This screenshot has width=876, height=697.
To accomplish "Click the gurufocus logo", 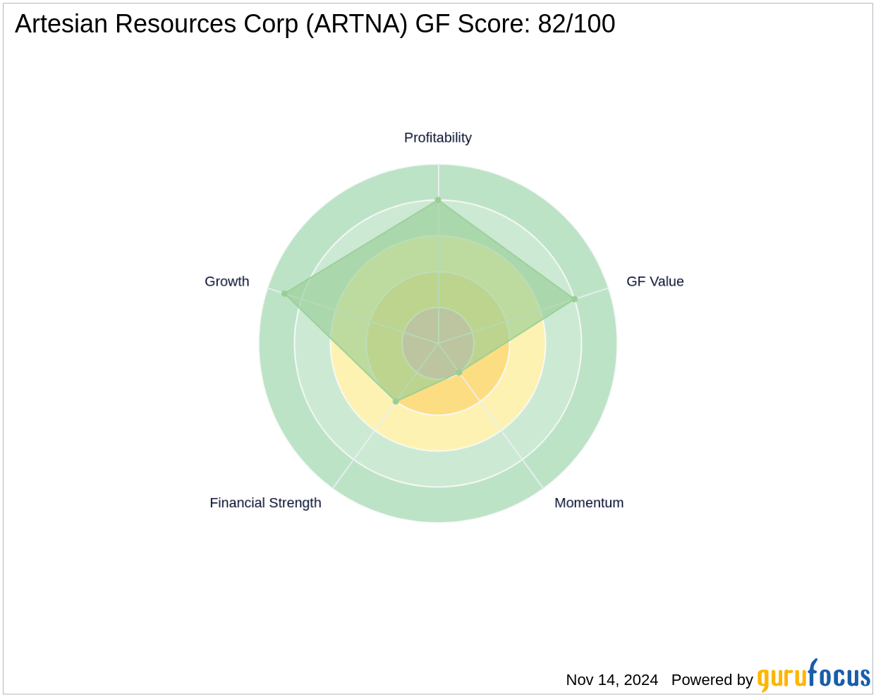I will pyautogui.click(x=814, y=676).
